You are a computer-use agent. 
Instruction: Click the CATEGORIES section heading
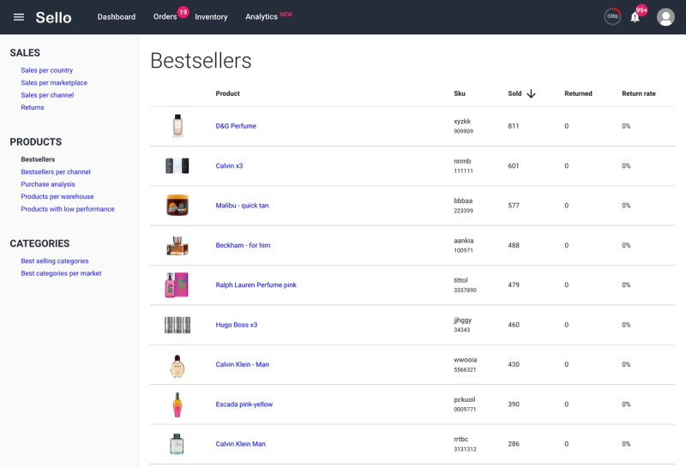[x=39, y=243]
